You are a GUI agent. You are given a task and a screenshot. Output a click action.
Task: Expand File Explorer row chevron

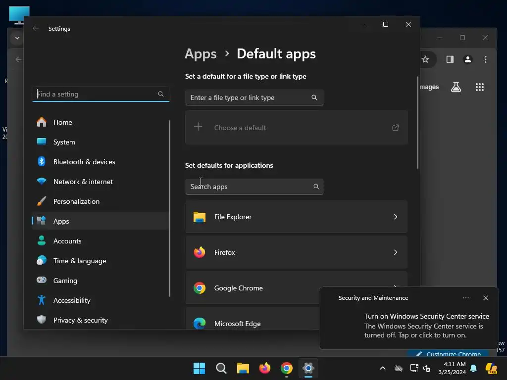(396, 217)
